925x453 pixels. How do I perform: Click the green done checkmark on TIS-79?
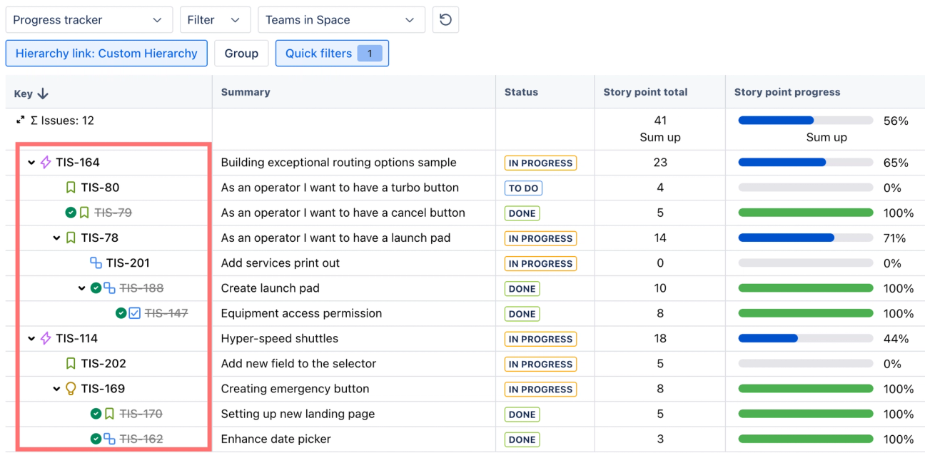[71, 213]
